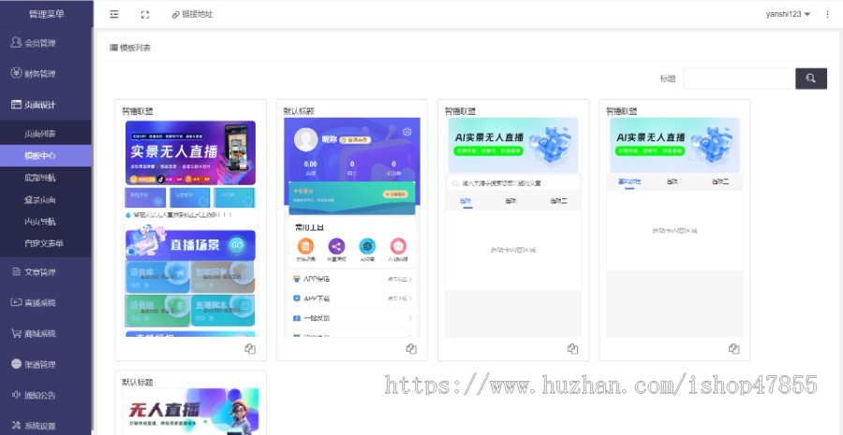Image resolution: width=843 pixels, height=435 pixels.
Task: Copy the 基础功能 tab template via copy icon
Action: coord(733,349)
